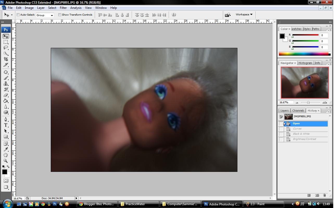Select the Path Selection tool
This screenshot has width=334, height=208.
pos(6,131)
